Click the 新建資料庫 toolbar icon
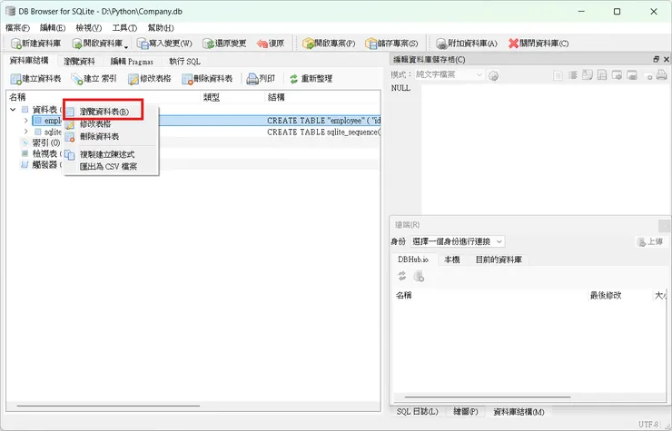The height and width of the screenshot is (431, 672). click(x=16, y=44)
